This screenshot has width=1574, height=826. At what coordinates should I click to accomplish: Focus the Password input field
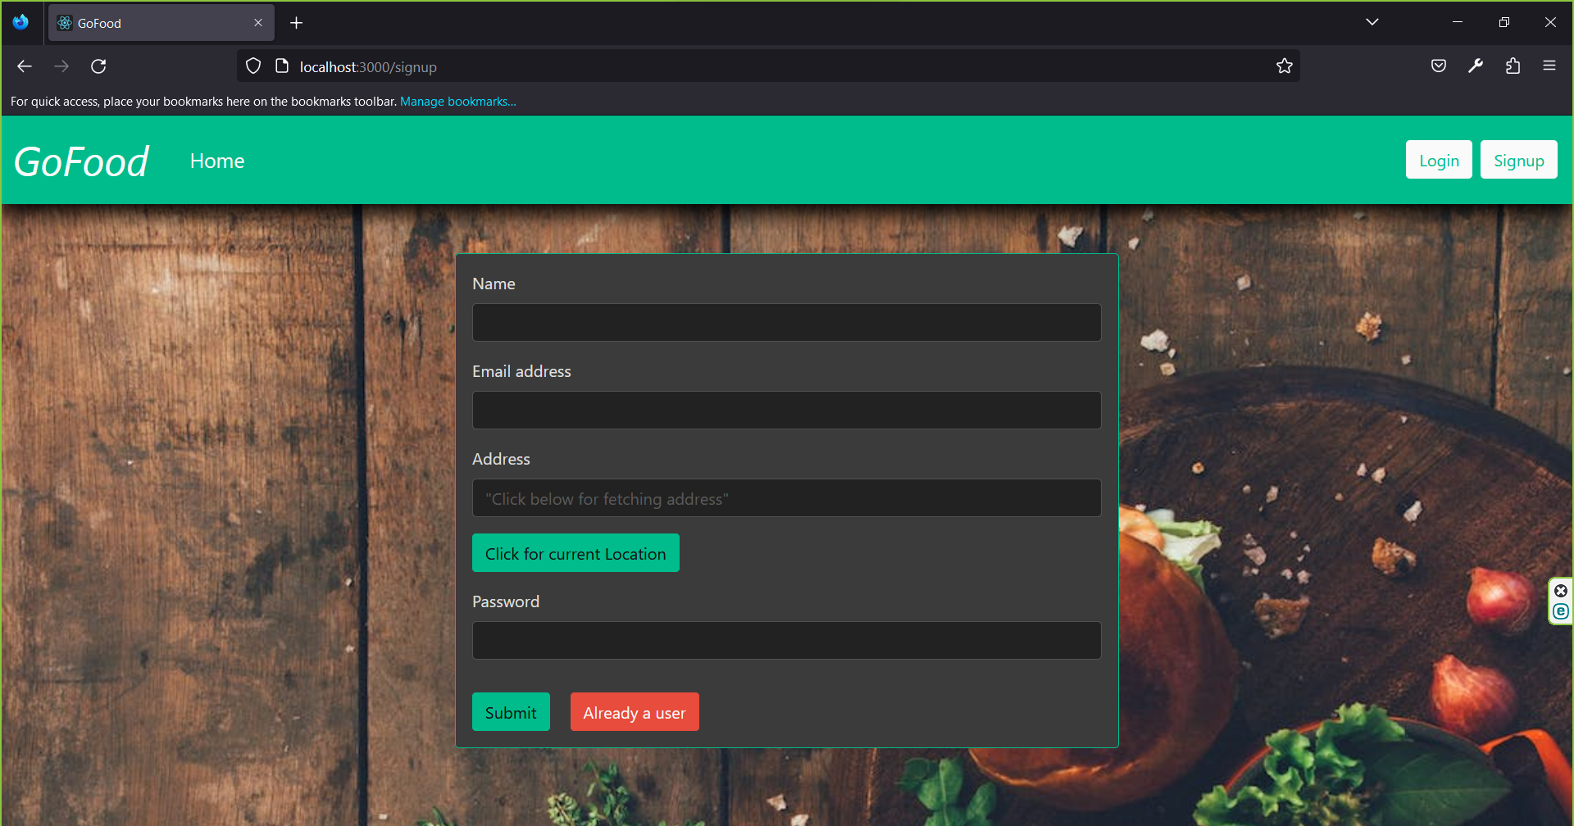785,640
